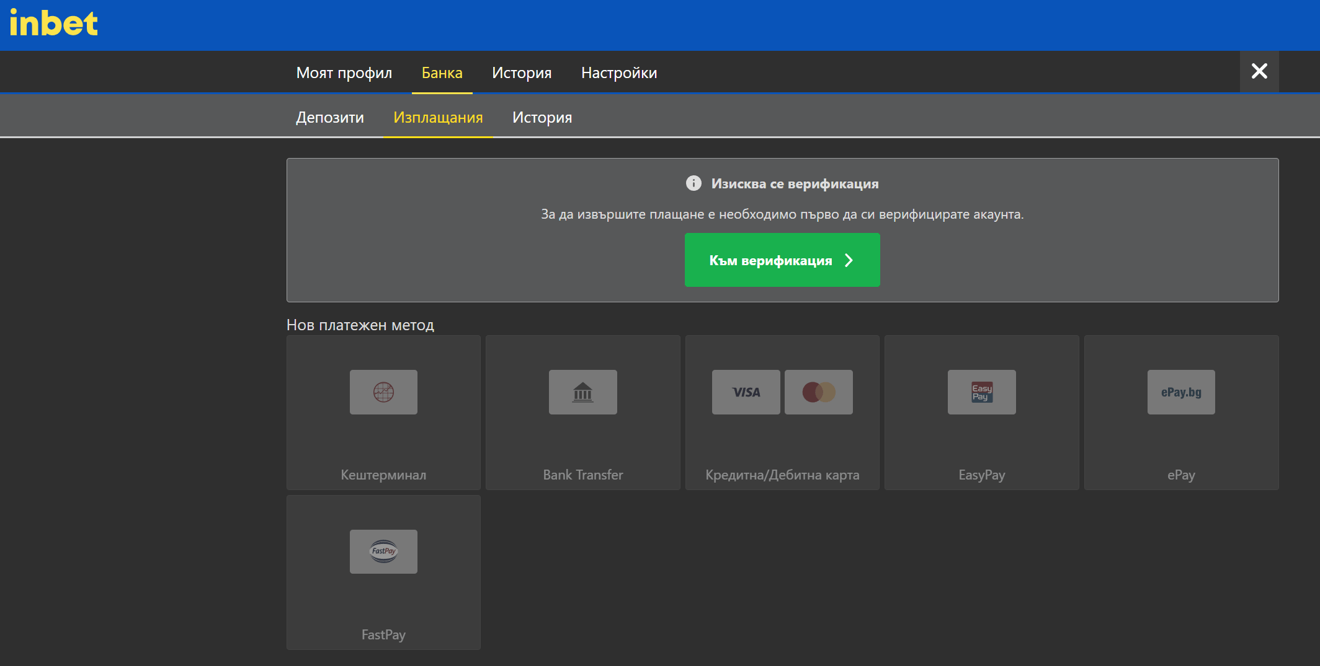The width and height of the screenshot is (1320, 666).
Task: Click the inbet logo
Action: pyautogui.click(x=54, y=24)
